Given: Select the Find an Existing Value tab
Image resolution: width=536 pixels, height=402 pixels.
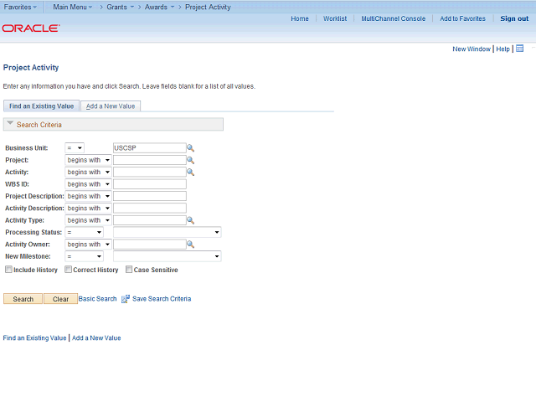Looking at the screenshot, I should click(x=41, y=106).
